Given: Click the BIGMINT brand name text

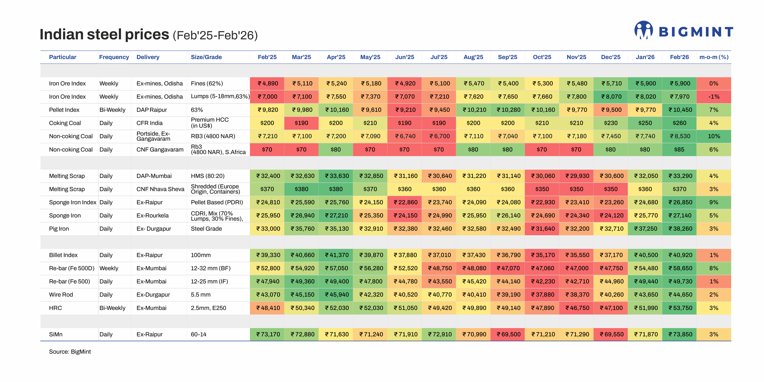Looking at the screenshot, I should pos(696,32).
